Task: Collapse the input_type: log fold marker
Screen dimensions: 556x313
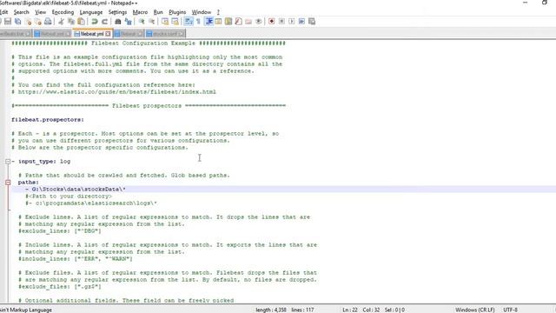Action: pyautogui.click(x=8, y=162)
